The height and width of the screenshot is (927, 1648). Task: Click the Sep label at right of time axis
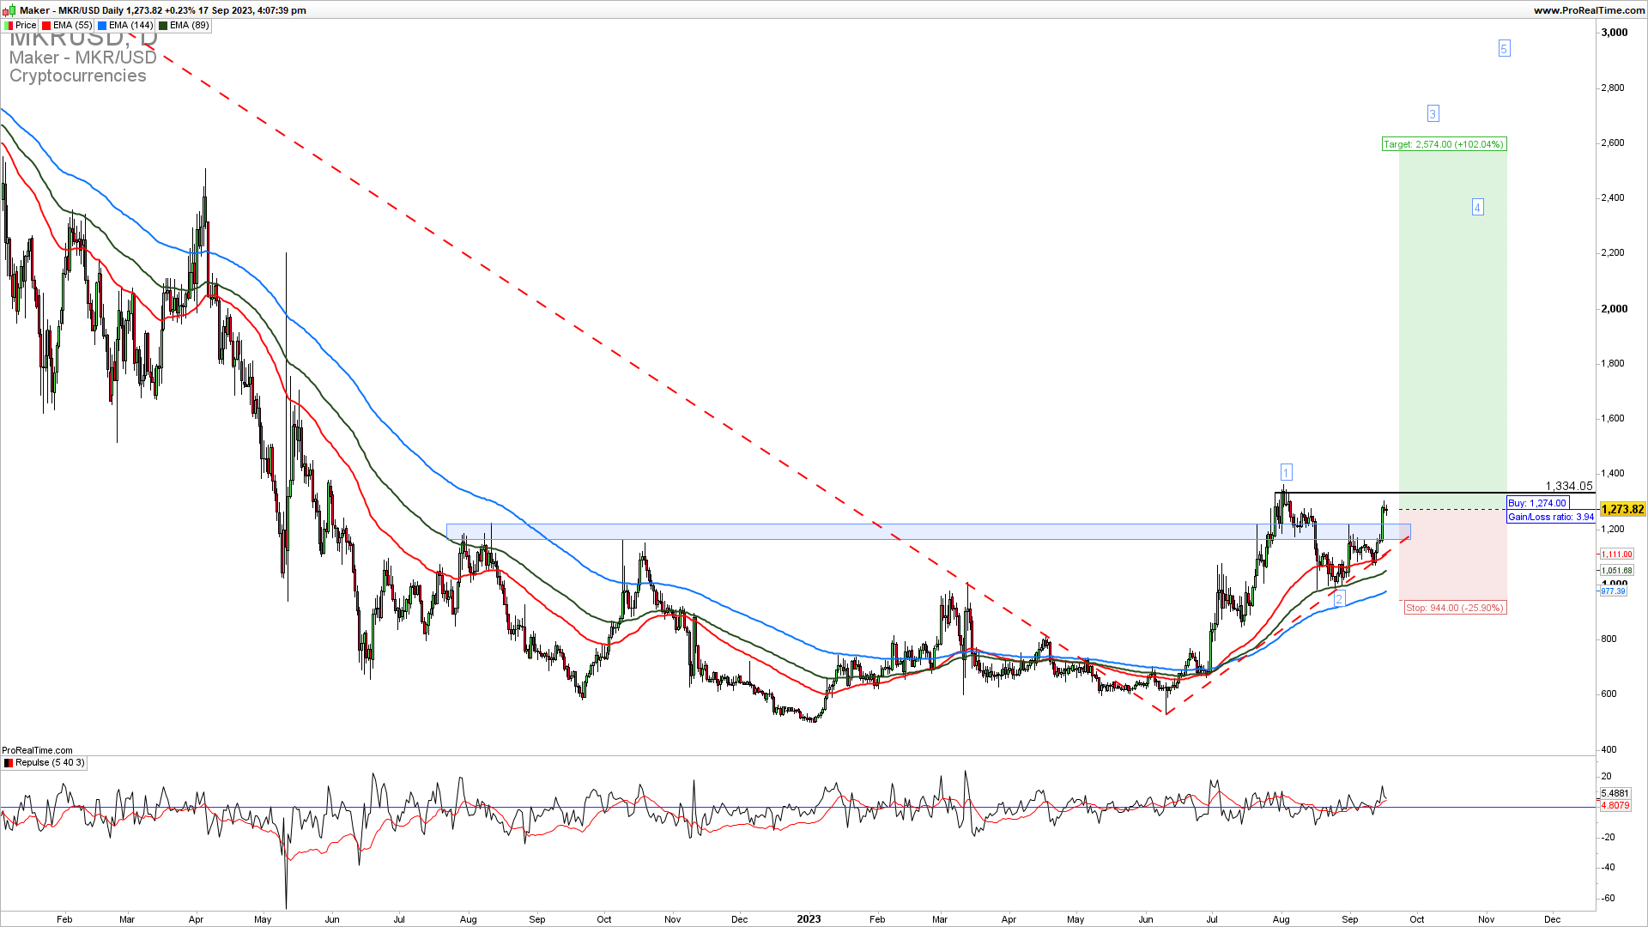click(1350, 919)
